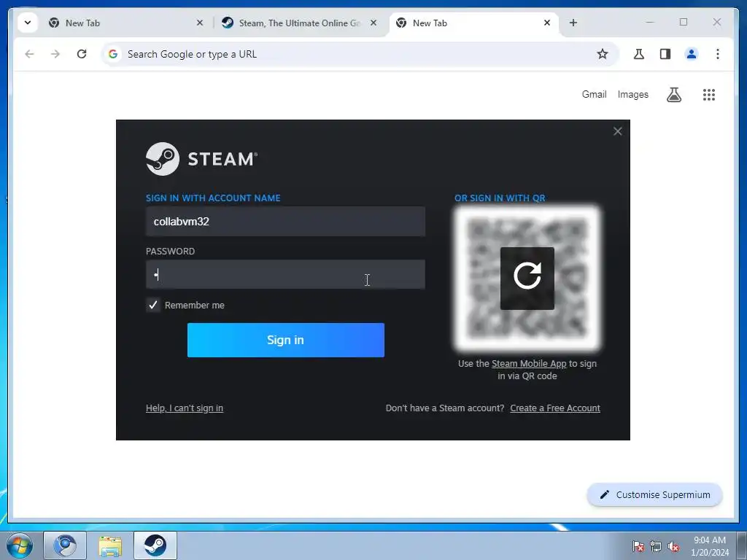This screenshot has height=560, width=747.
Task: Focus the Search Google or type a URL bar
Action: 360,54
